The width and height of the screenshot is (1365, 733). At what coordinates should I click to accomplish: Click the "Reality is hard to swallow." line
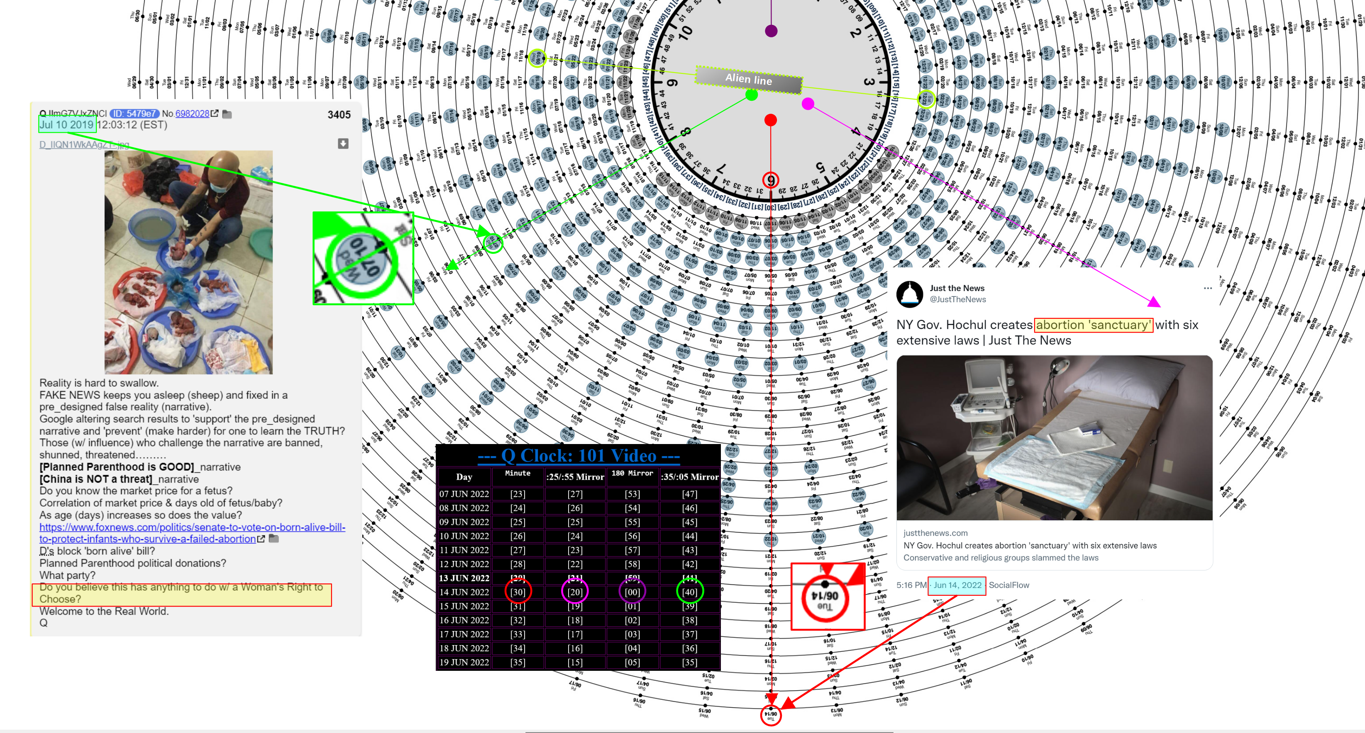tap(98, 383)
